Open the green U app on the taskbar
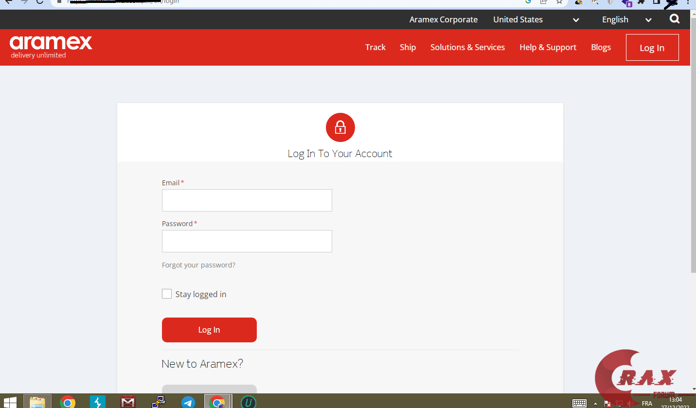 (249, 402)
